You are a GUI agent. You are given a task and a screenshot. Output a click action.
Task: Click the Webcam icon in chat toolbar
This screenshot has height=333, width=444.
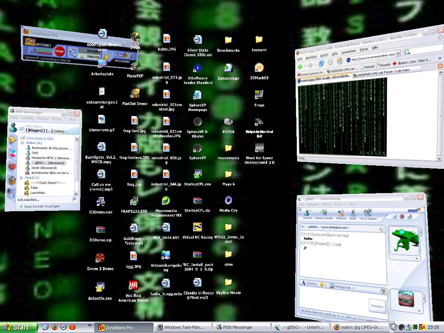pos(341,214)
